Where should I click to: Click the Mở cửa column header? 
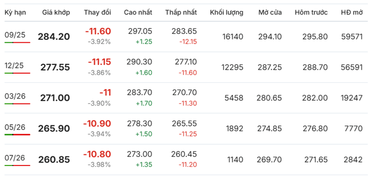coord(270,13)
